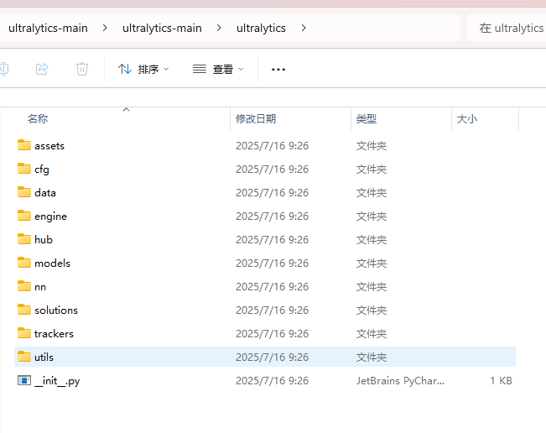Open the View (查看) dropdown

point(218,69)
